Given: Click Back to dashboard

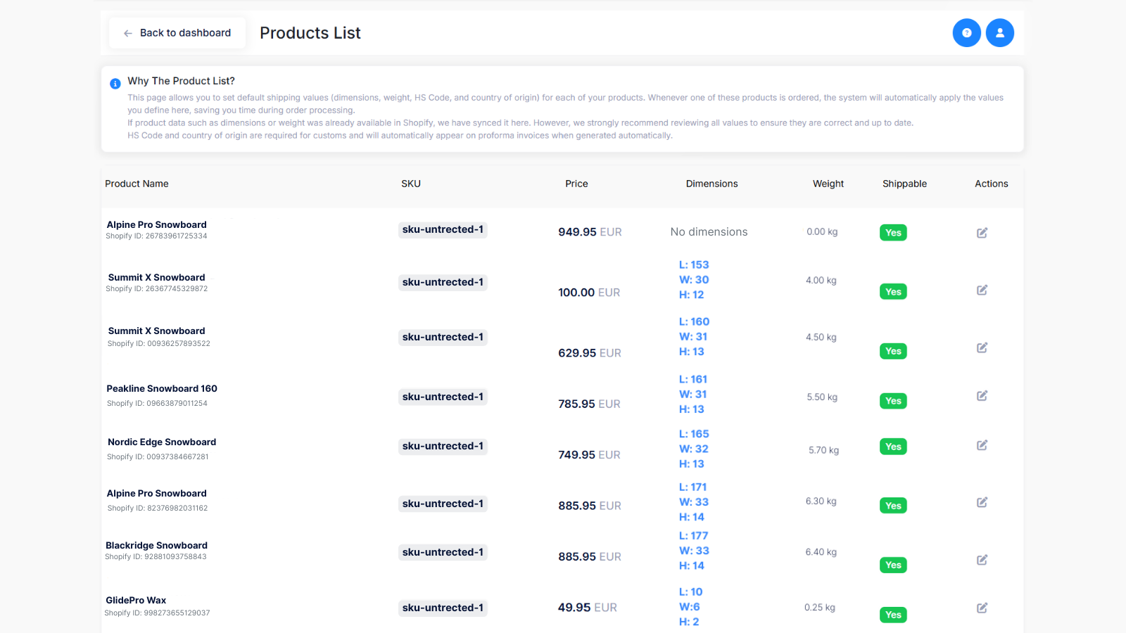Looking at the screenshot, I should coord(177,32).
